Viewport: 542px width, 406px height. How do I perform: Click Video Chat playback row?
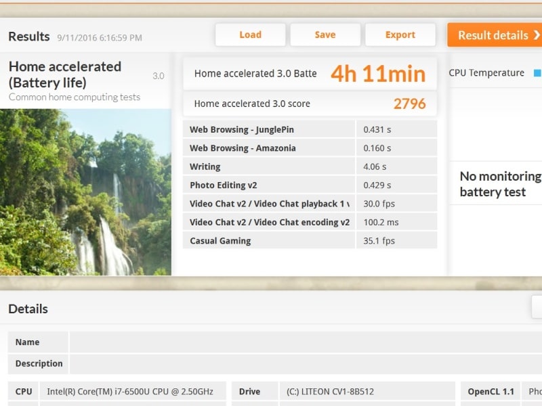pyautogui.click(x=310, y=204)
